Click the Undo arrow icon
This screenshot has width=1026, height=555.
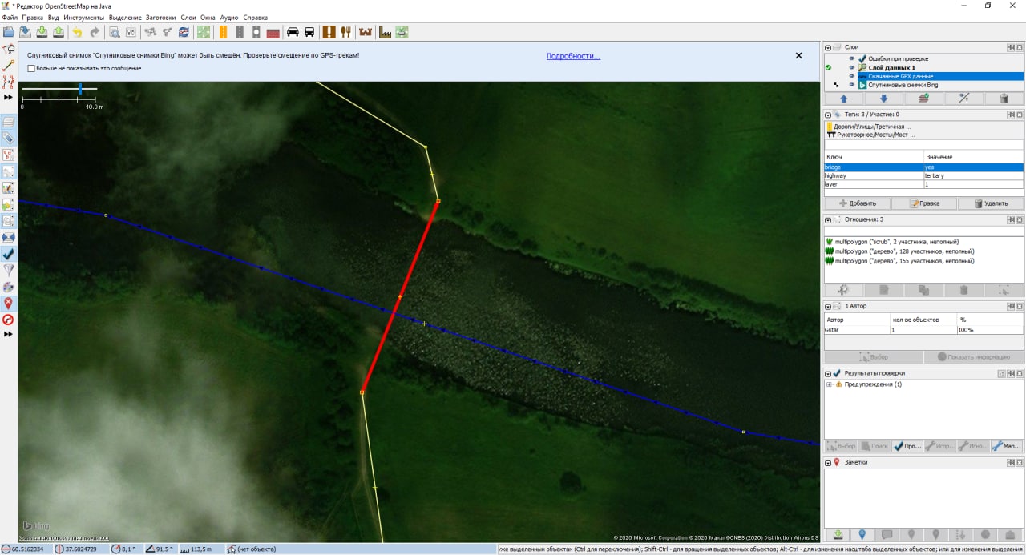pos(77,32)
